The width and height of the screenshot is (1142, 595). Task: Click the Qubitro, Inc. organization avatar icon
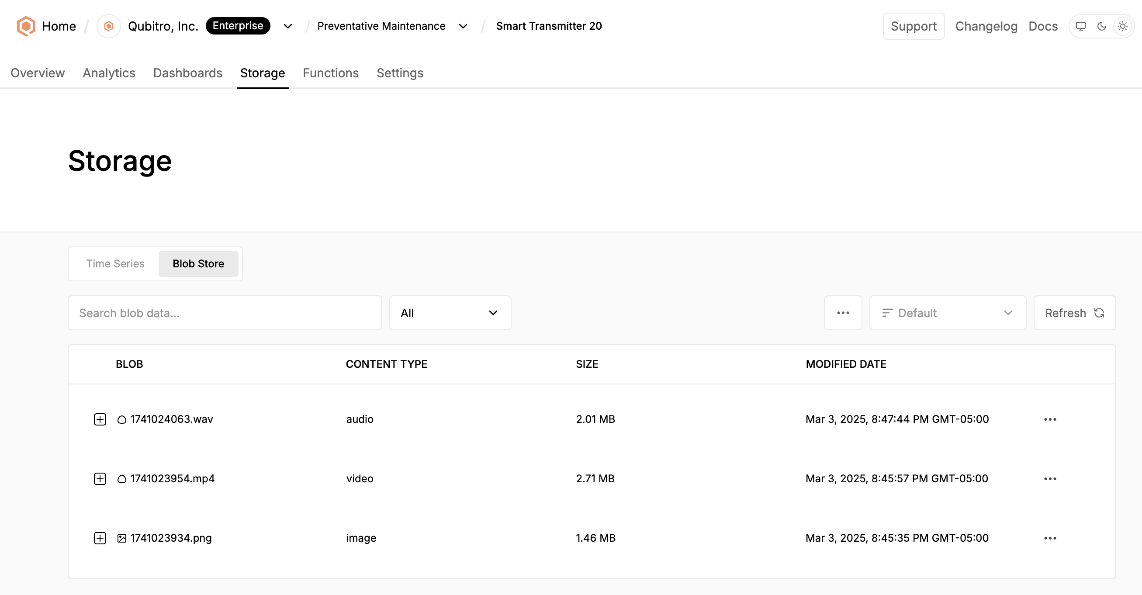[109, 26]
